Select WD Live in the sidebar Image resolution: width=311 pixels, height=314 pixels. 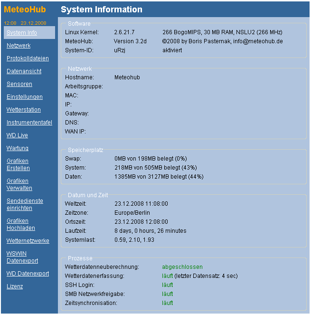pos(17,135)
